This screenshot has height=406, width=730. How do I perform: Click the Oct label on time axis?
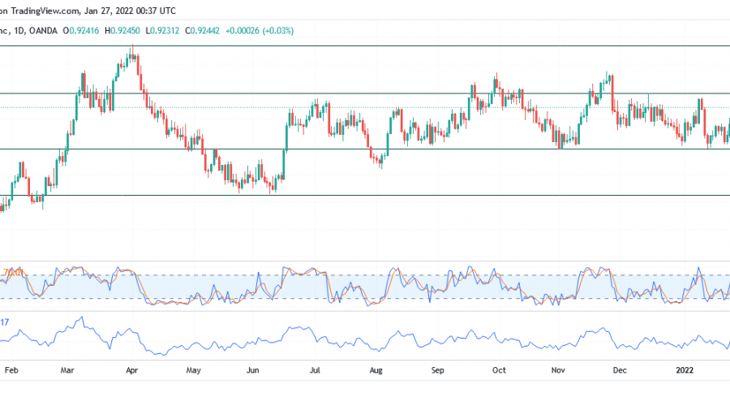click(x=499, y=370)
